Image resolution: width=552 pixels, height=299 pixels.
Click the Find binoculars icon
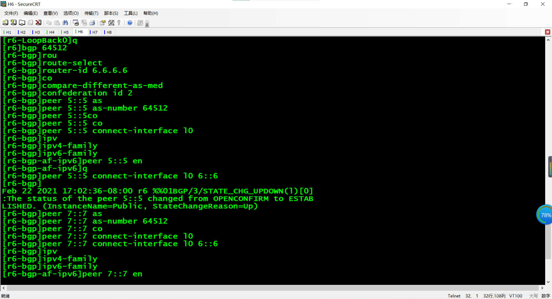click(x=66, y=23)
